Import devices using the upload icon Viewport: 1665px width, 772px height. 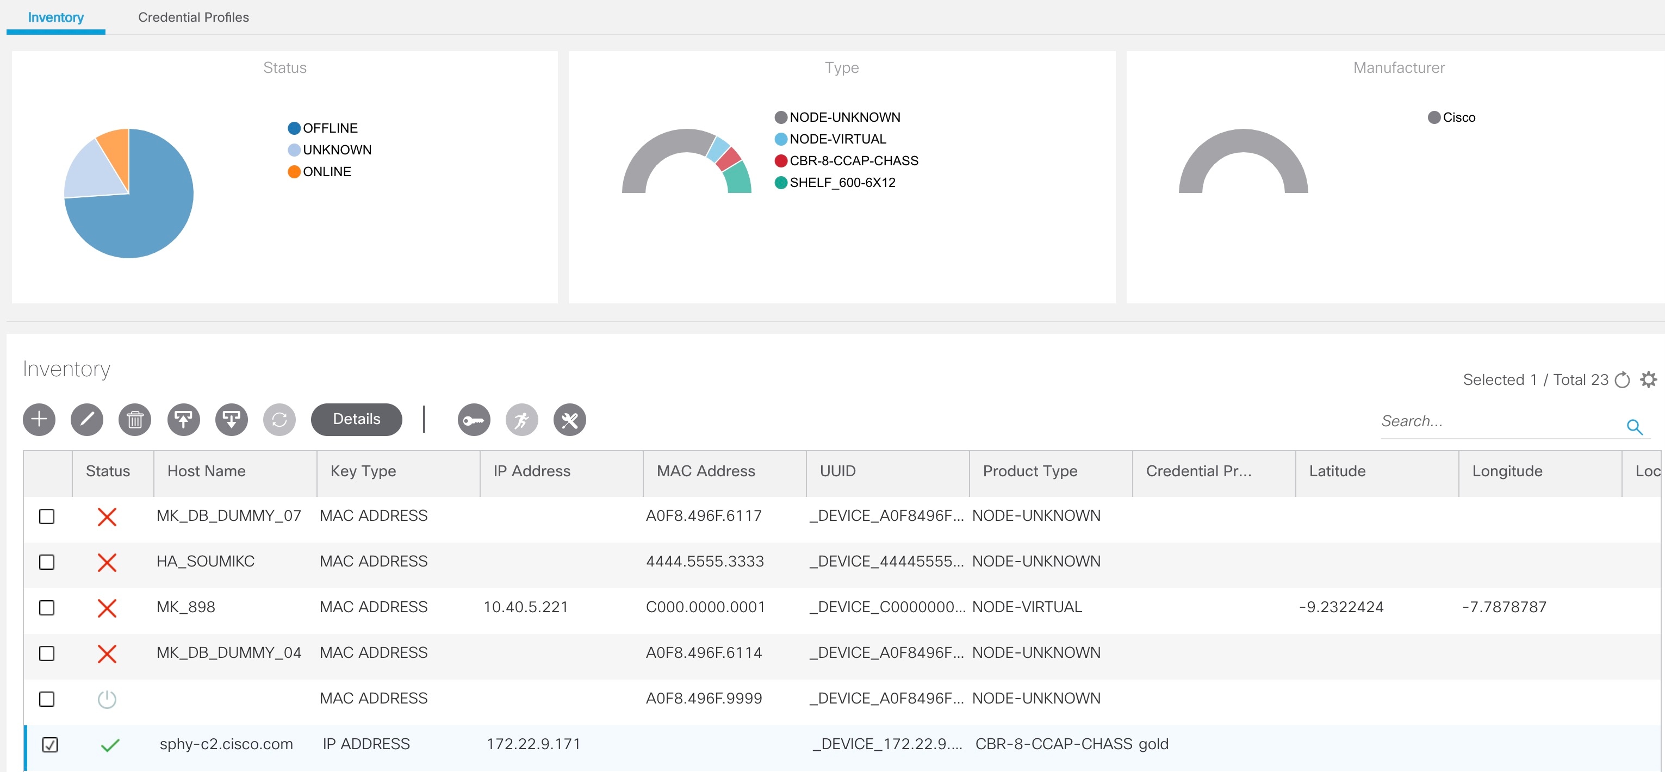pyautogui.click(x=184, y=419)
